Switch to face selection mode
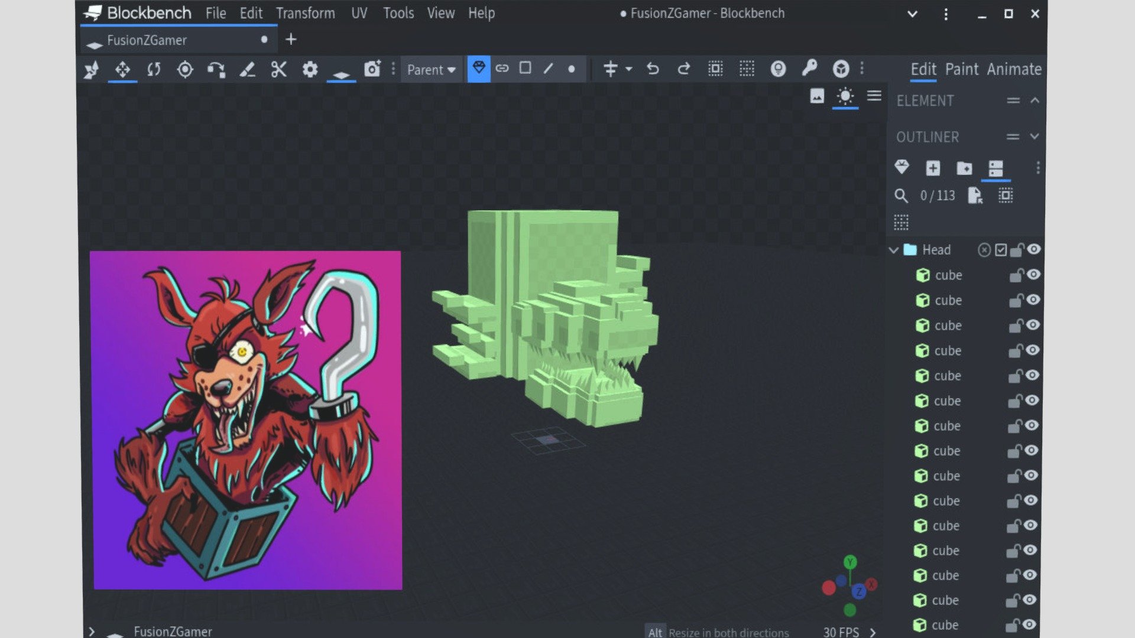Screen dimensions: 1135x638 tap(525, 68)
